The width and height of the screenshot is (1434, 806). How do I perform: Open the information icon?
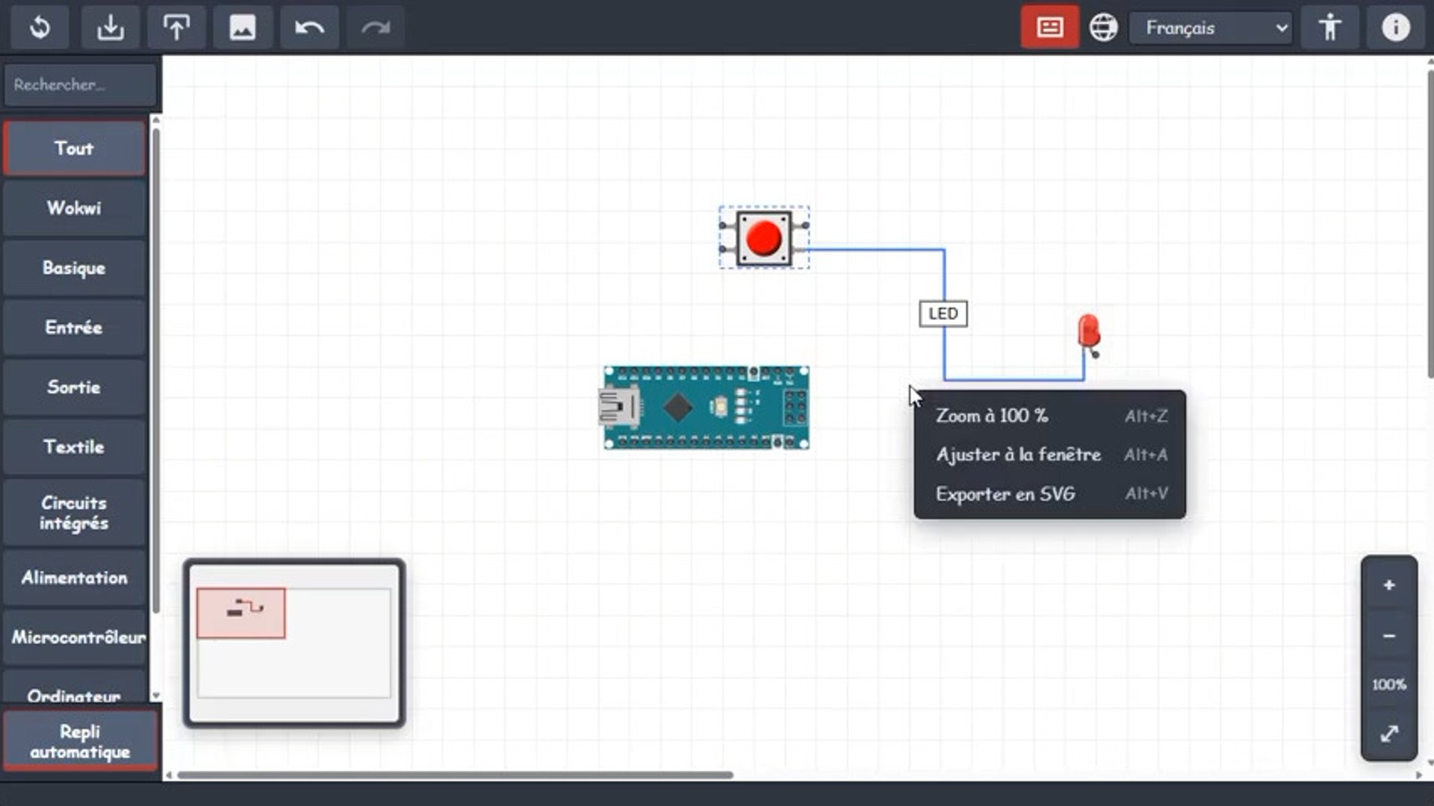coord(1395,28)
